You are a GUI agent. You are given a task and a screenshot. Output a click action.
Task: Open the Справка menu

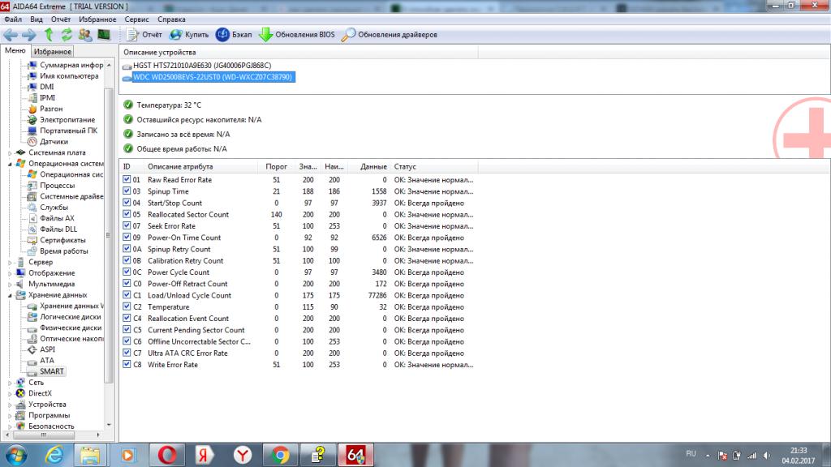coord(172,19)
